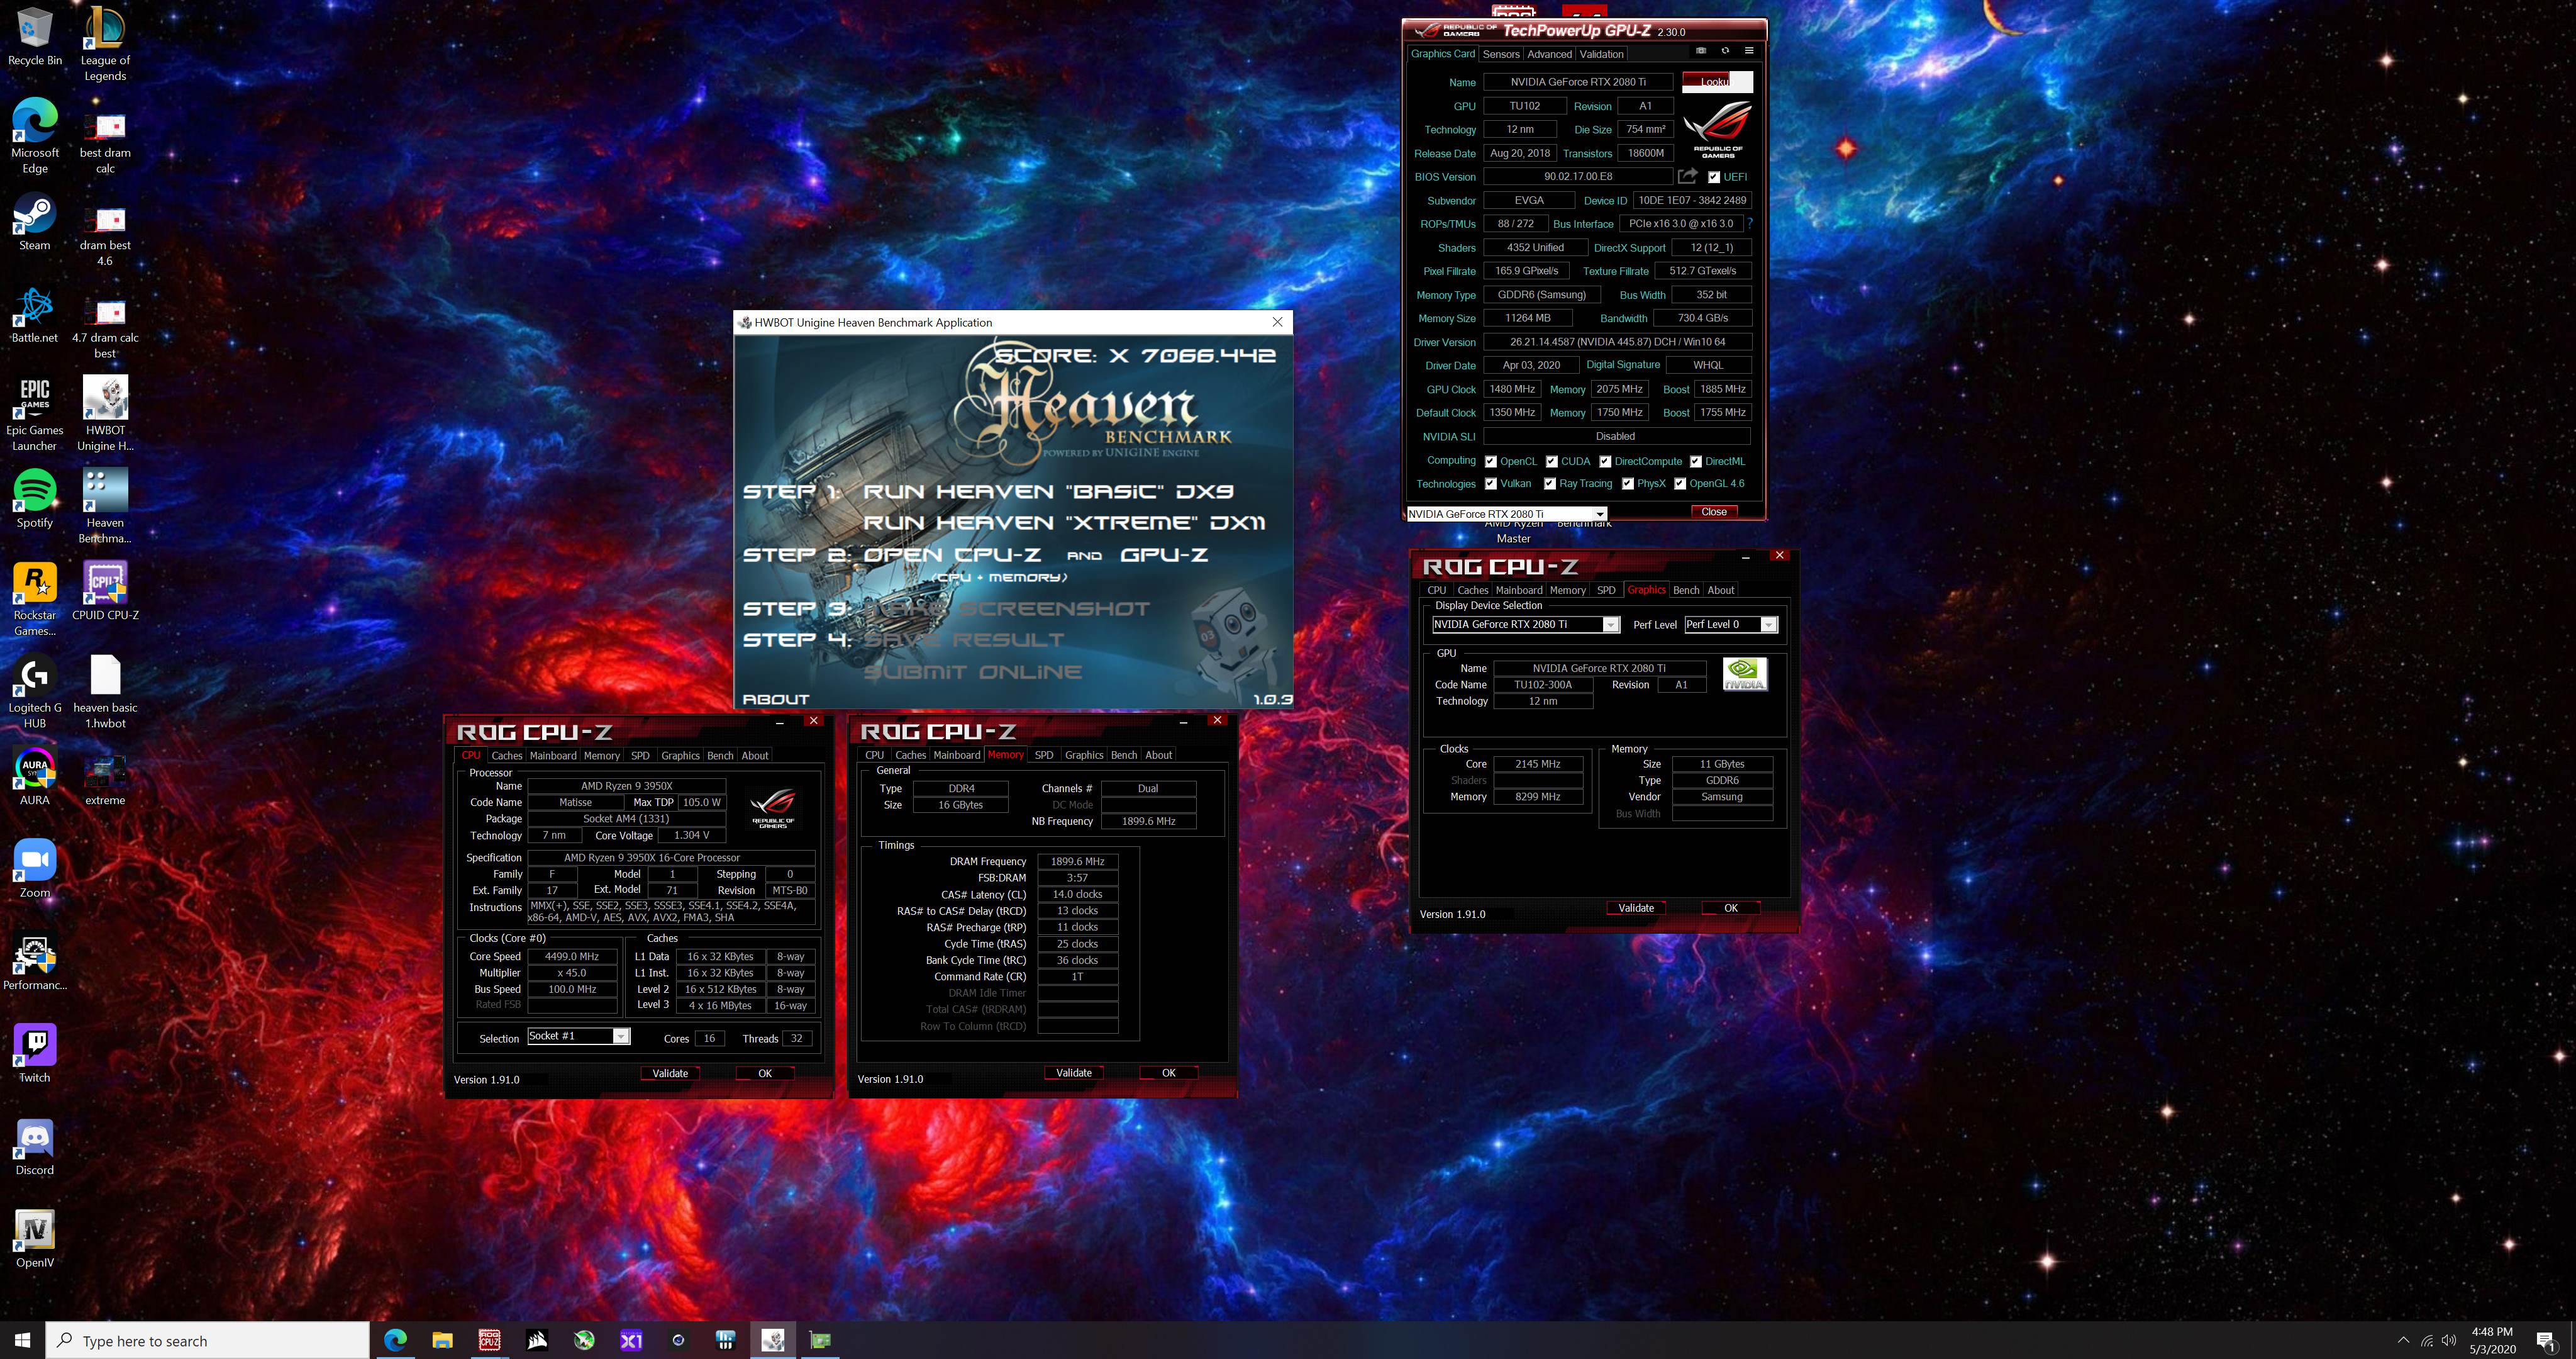Image resolution: width=2576 pixels, height=1359 pixels.
Task: Switch to the Validation tab in GPU-Z
Action: tap(1602, 54)
